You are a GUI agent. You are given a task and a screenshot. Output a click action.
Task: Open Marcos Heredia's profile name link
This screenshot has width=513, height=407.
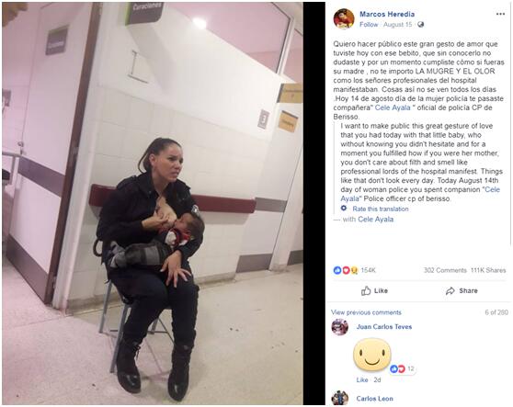(x=387, y=14)
